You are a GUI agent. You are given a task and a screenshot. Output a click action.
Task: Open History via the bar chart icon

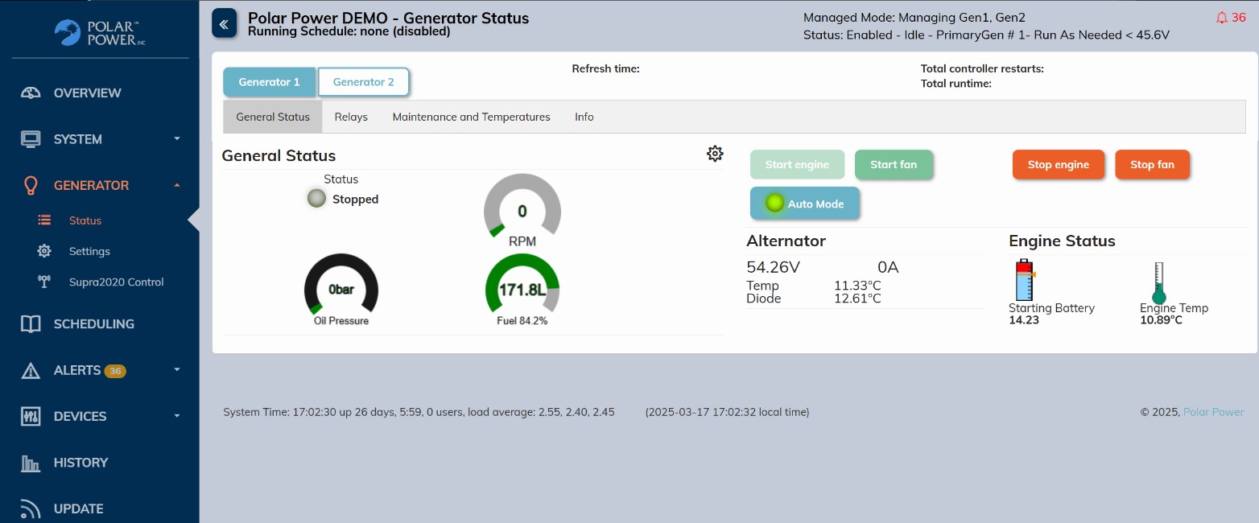click(x=31, y=463)
